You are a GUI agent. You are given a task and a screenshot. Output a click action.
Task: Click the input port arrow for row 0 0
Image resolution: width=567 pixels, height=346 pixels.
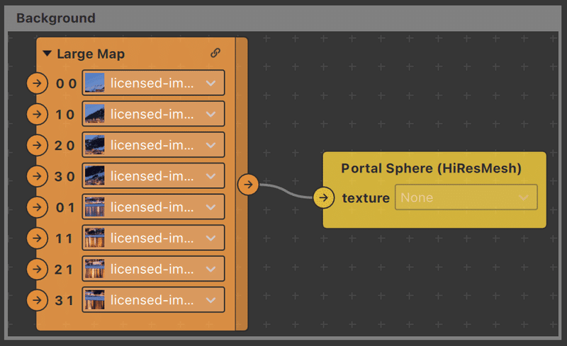pyautogui.click(x=38, y=83)
